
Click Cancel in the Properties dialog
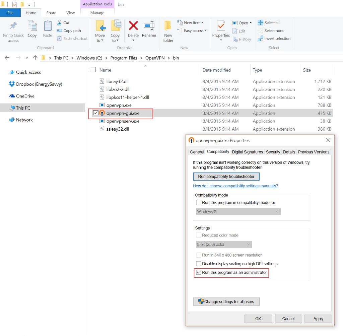click(x=288, y=319)
